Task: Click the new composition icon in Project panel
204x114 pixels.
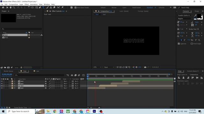Action: pyautogui.click(x=8, y=67)
